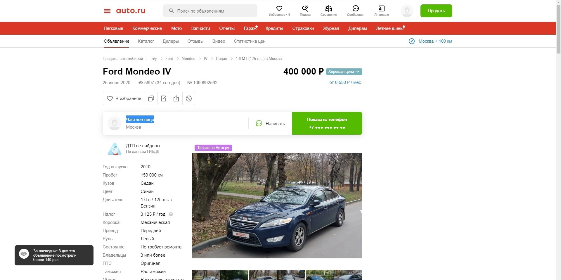Click Ford breadcrumb link
The width and height of the screenshot is (561, 280).
point(169,59)
